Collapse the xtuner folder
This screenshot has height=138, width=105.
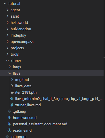[x=7, y=61]
